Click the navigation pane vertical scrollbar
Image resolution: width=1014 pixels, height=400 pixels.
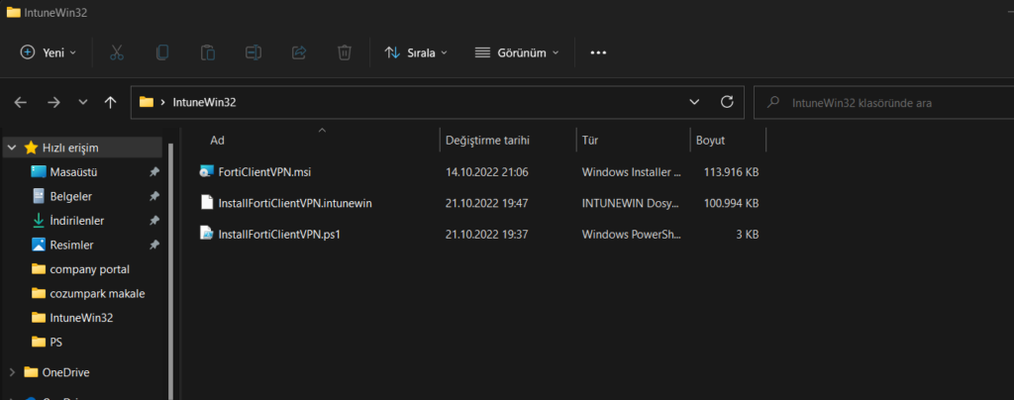[170, 271]
